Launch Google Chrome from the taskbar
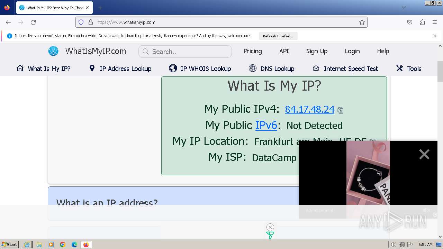The width and height of the screenshot is (443, 249). point(63,245)
